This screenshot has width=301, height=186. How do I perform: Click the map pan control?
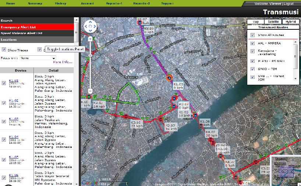tap(90, 27)
